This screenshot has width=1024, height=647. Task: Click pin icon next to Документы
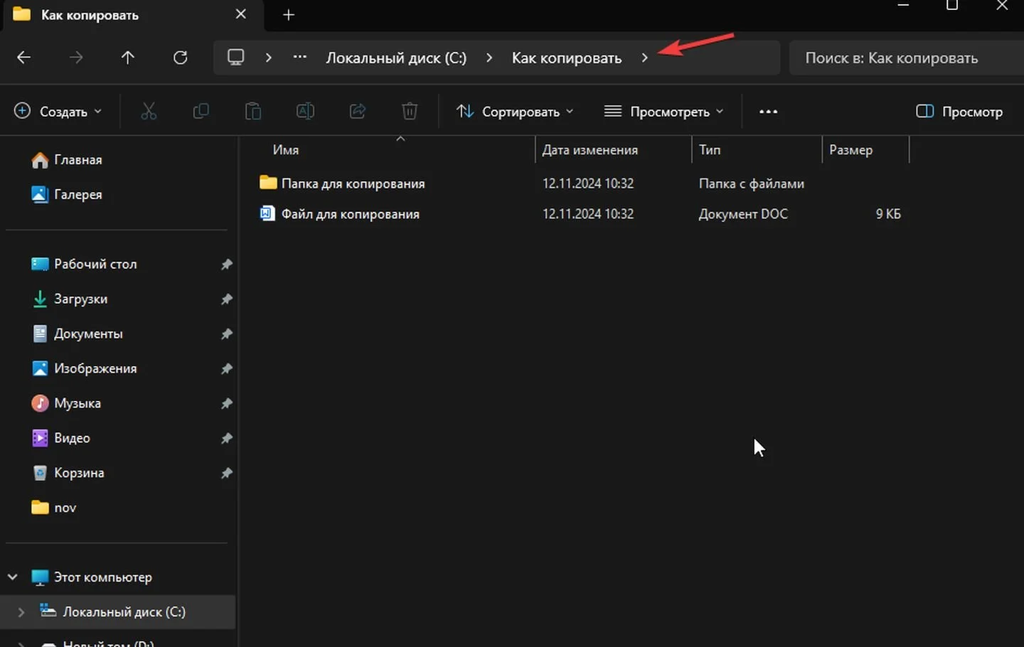click(226, 334)
